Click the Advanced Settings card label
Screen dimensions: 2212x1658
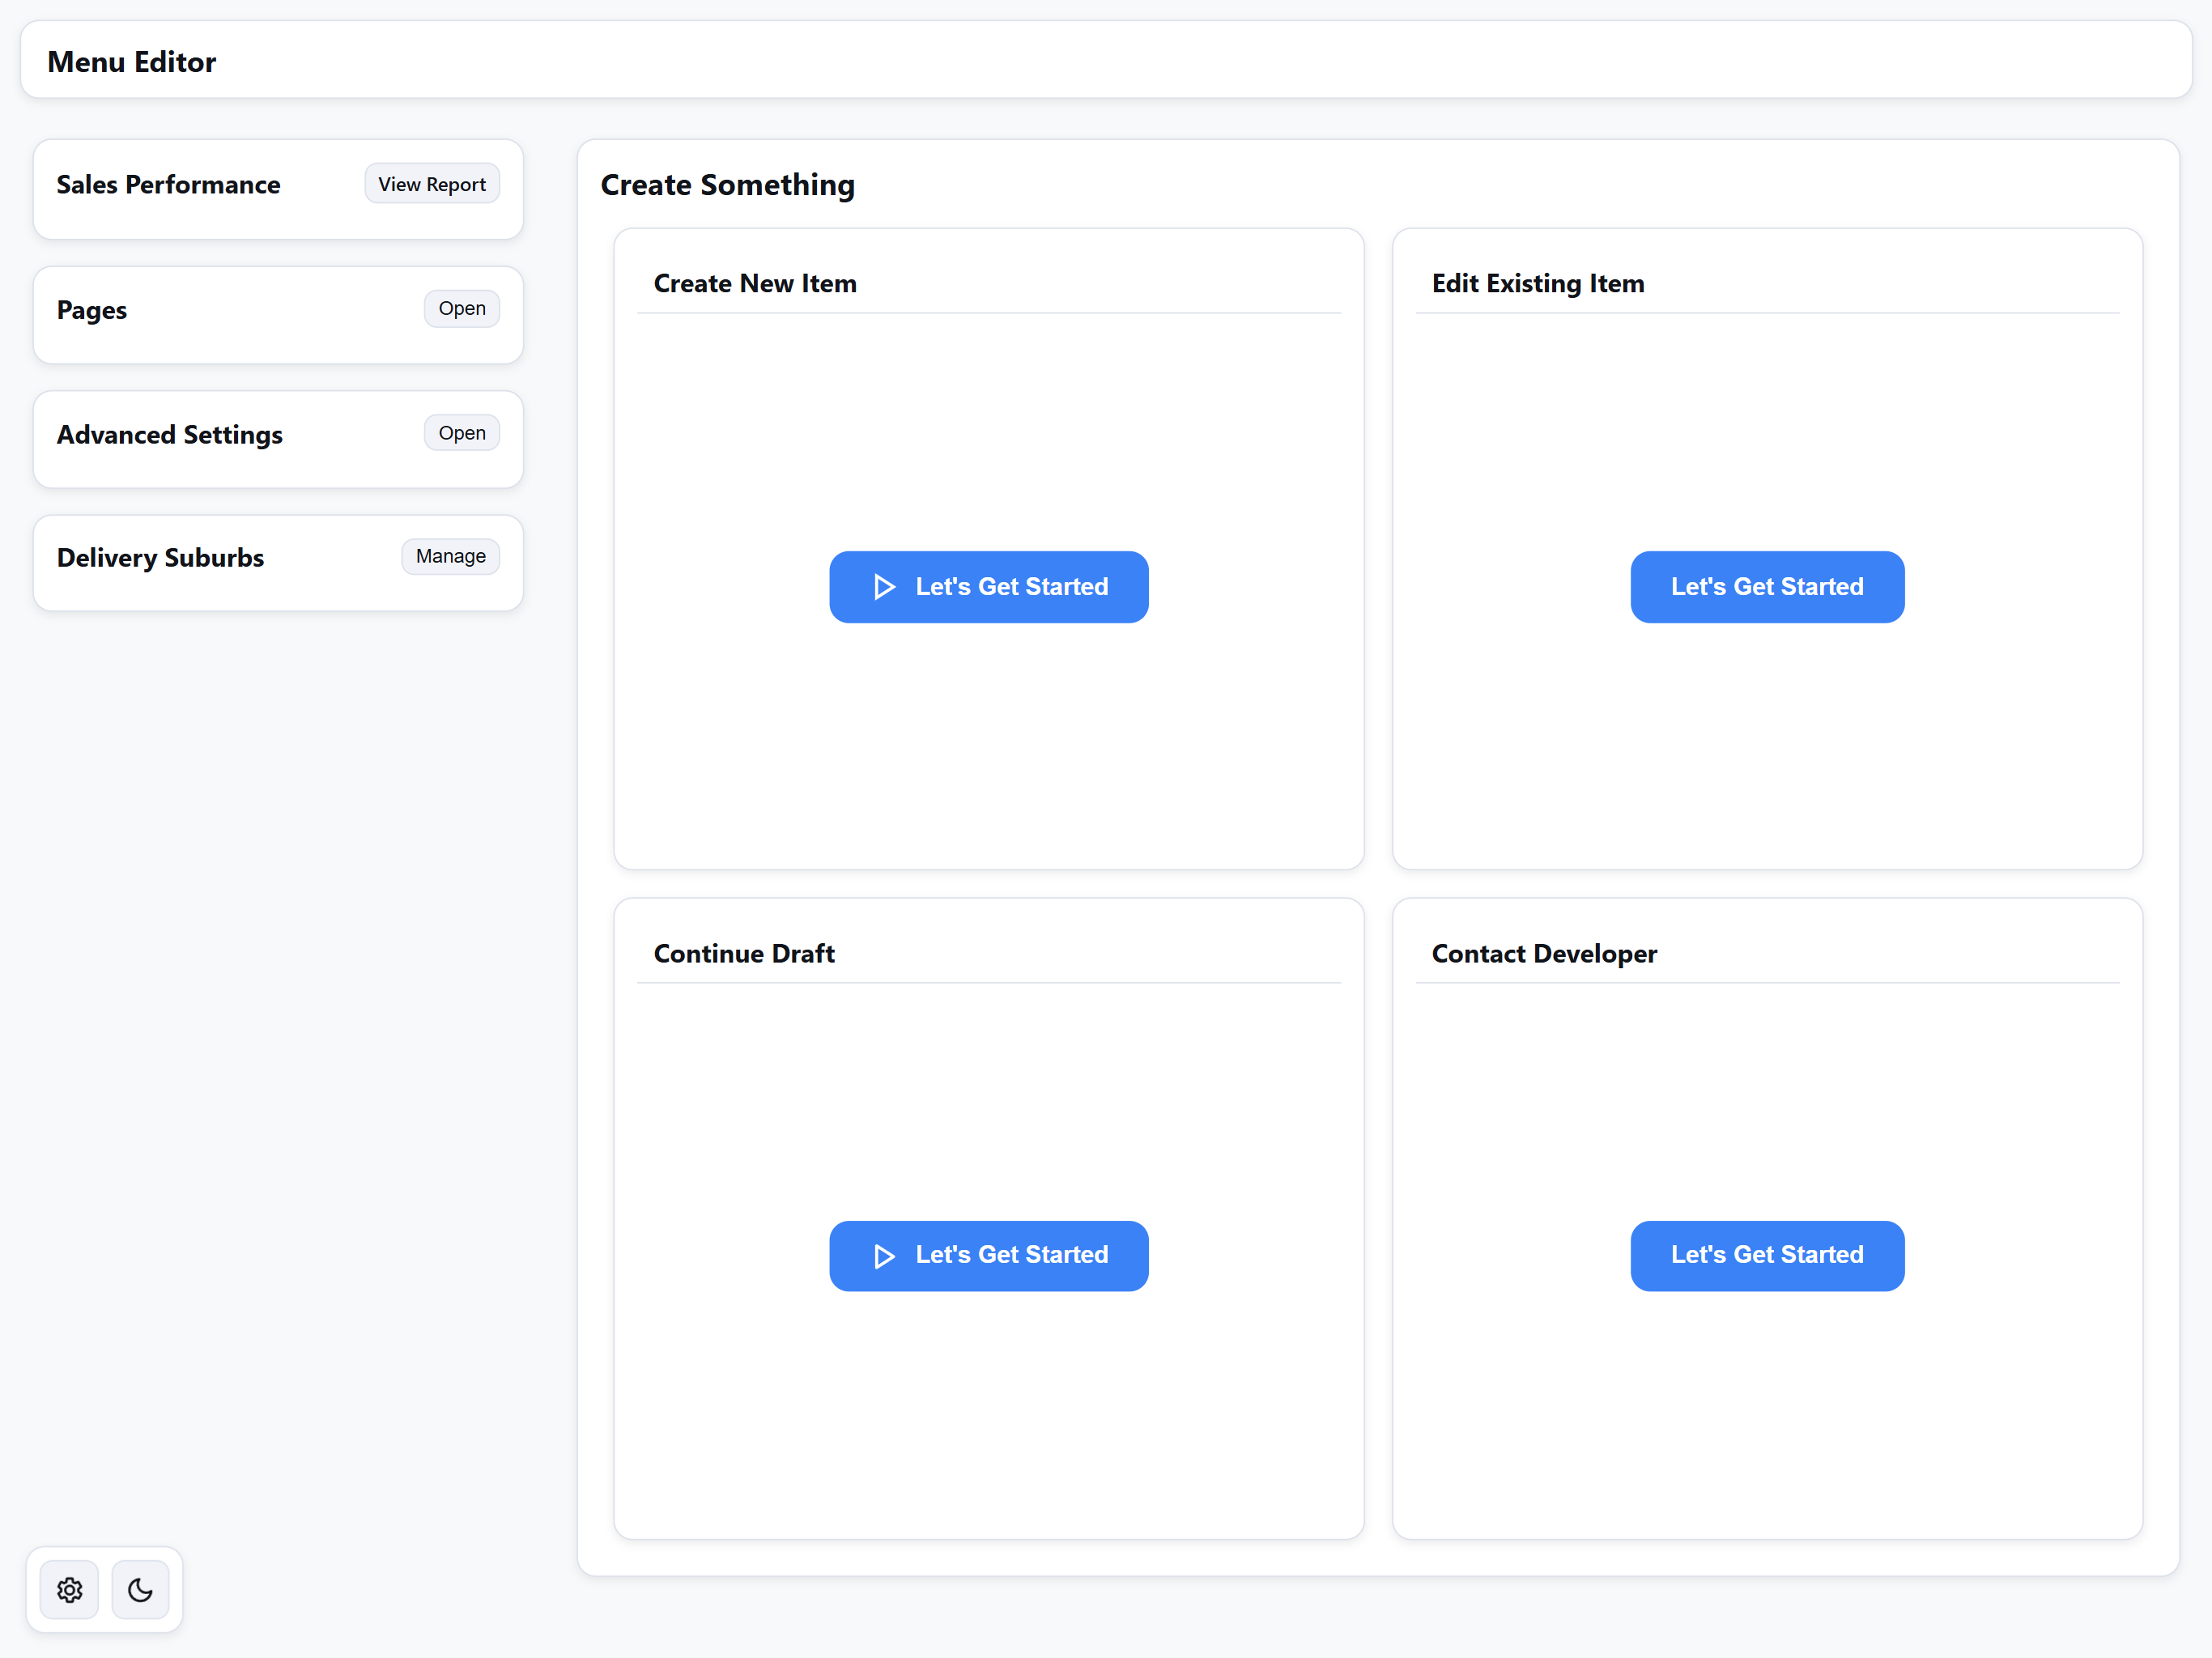(170, 435)
